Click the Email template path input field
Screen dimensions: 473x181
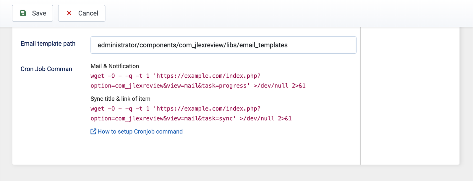pyautogui.click(x=223, y=45)
